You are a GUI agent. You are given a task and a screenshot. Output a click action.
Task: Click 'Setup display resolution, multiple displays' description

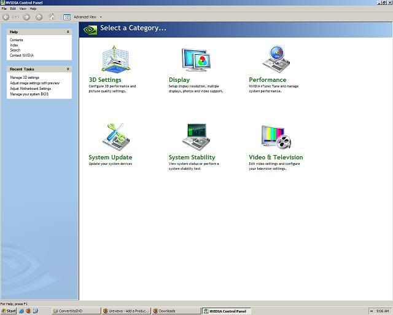[196, 89]
